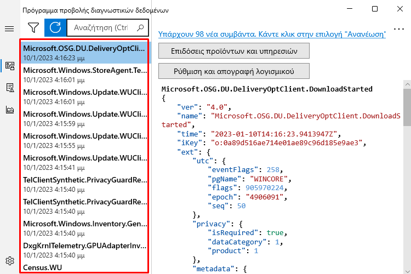Click the dataCategory JSON line
The height and width of the screenshot is (274, 411).
(x=246, y=242)
